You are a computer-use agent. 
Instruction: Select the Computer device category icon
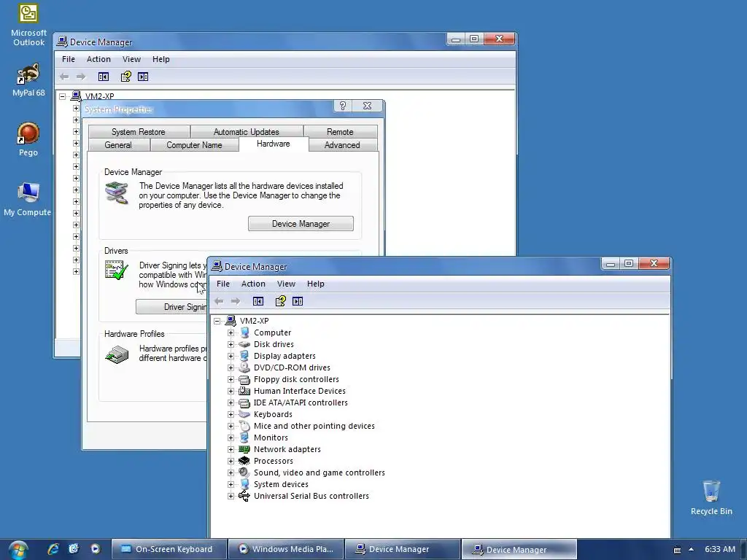244,332
